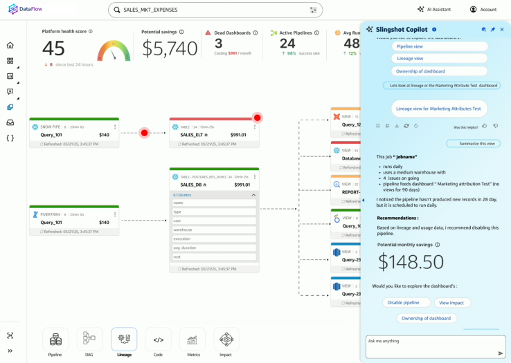Click the Snowflake icon on SNOW PIPE card
This screenshot has height=363, width=511.
pyautogui.click(x=35, y=127)
